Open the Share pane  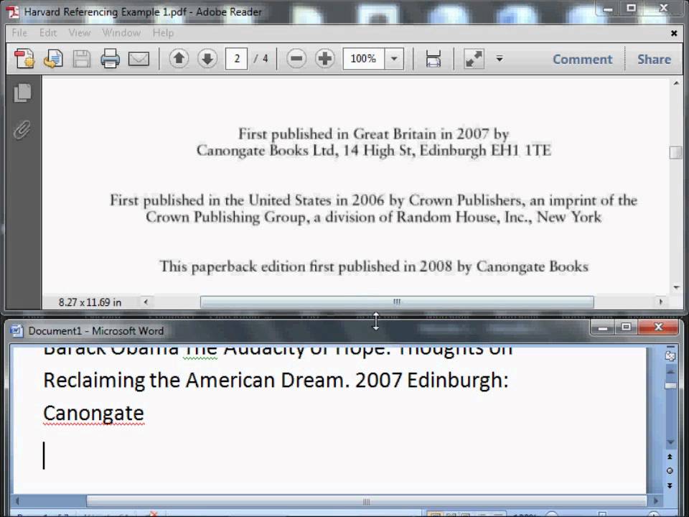pos(654,59)
